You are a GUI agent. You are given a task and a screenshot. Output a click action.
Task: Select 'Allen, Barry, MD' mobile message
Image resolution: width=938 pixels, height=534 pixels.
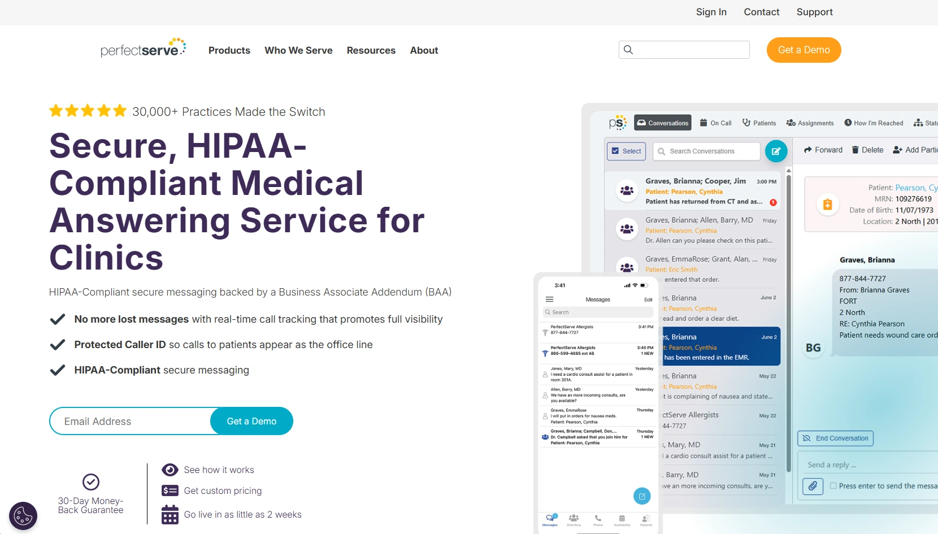pyautogui.click(x=597, y=395)
